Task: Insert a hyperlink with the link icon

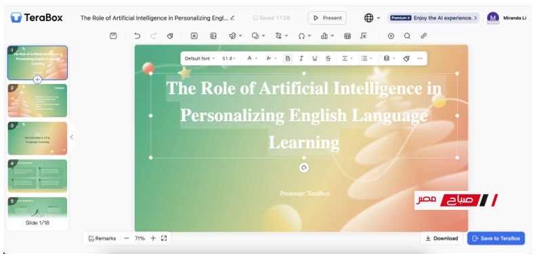Action: point(423,36)
